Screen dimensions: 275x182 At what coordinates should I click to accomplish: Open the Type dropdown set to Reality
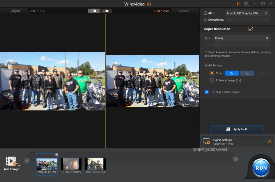point(242,38)
